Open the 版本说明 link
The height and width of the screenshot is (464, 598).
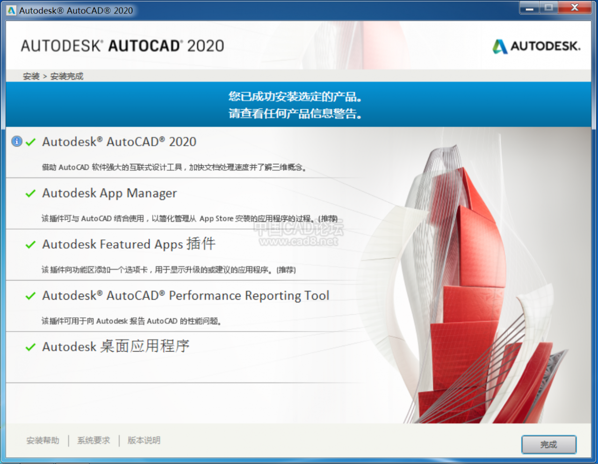tap(144, 440)
